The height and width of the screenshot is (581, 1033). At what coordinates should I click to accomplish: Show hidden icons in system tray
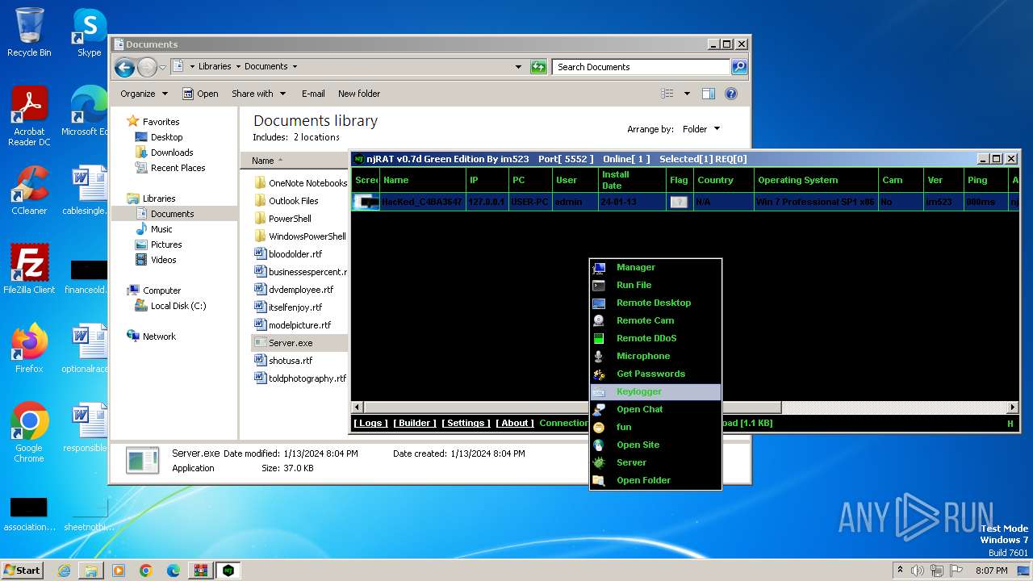pos(900,570)
